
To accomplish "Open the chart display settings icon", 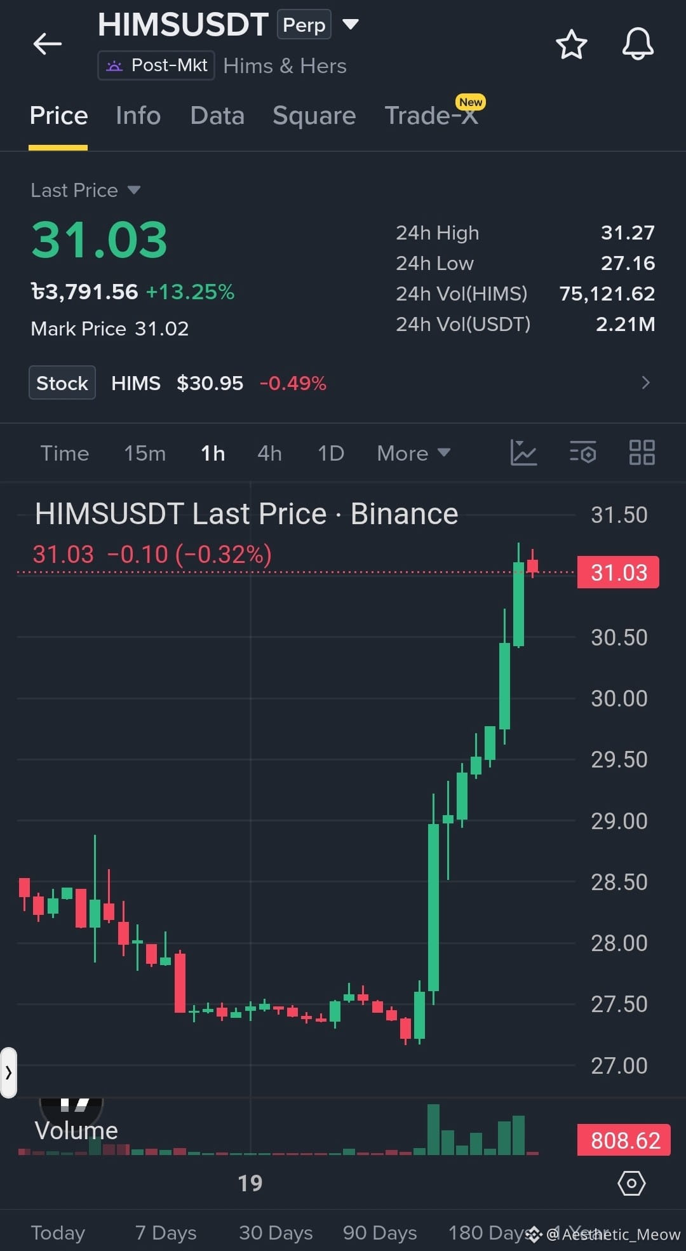I will point(582,452).
